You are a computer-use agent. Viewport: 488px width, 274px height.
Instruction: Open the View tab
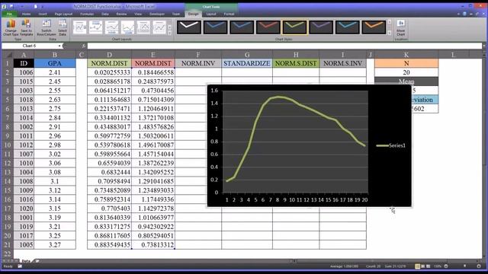point(138,14)
